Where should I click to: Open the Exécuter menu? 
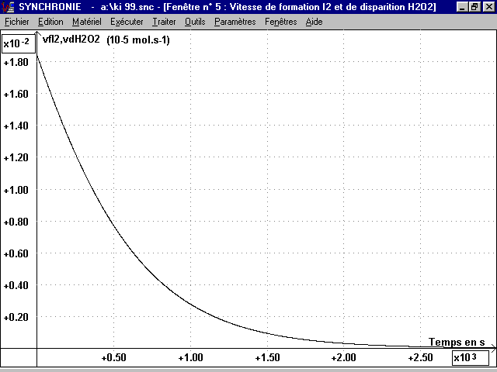(x=127, y=22)
